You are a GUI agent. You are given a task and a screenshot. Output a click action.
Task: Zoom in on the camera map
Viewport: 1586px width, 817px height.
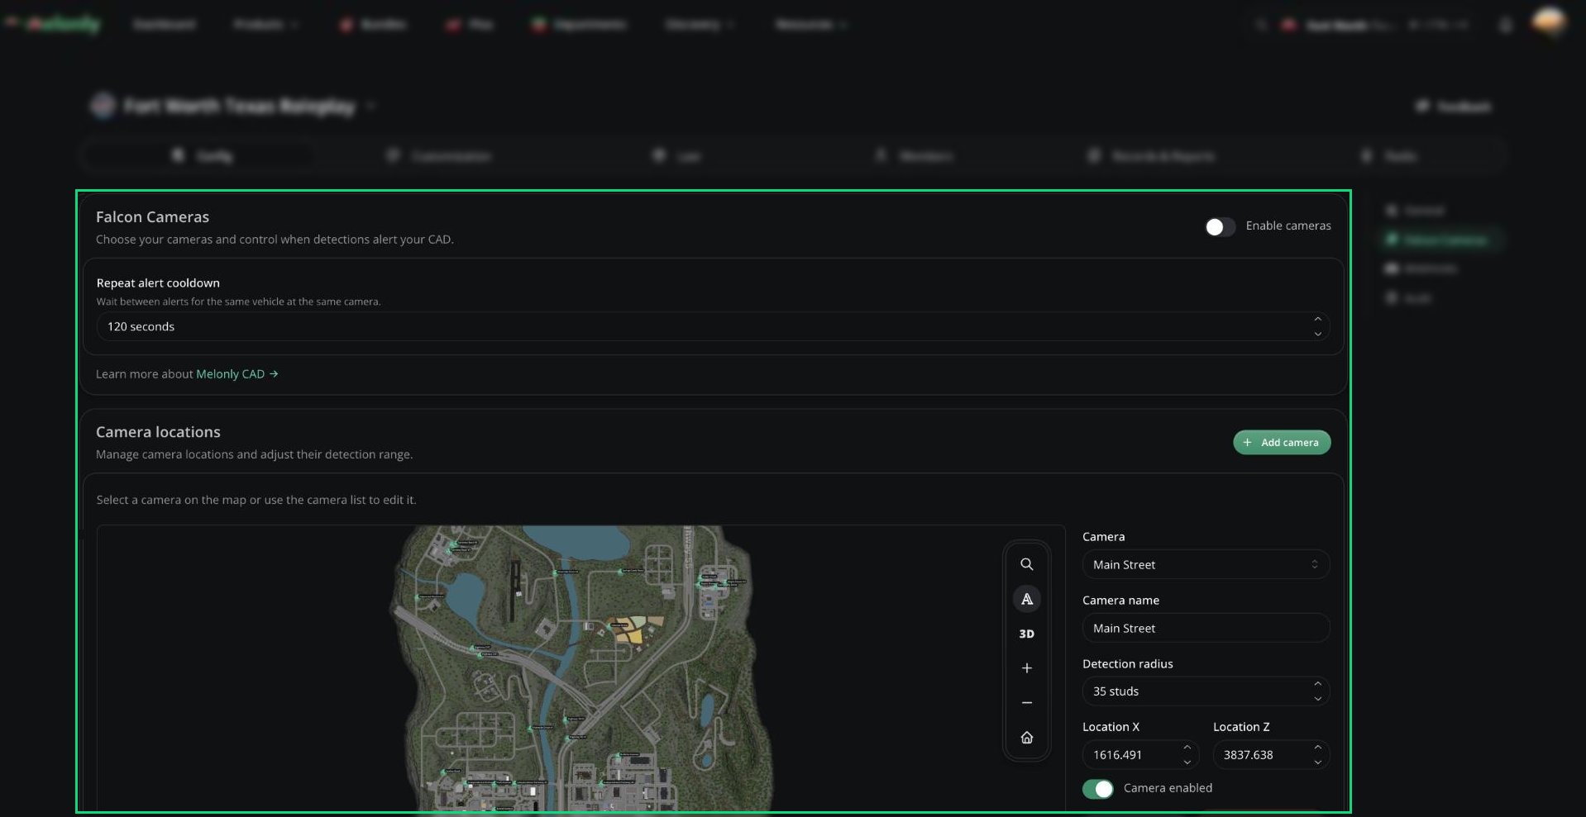[x=1026, y=668]
